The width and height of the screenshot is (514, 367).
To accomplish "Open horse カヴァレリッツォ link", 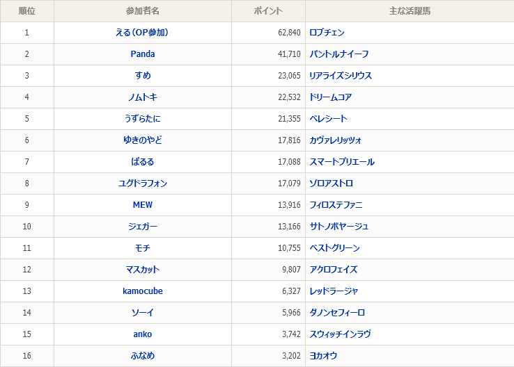I will [335, 140].
